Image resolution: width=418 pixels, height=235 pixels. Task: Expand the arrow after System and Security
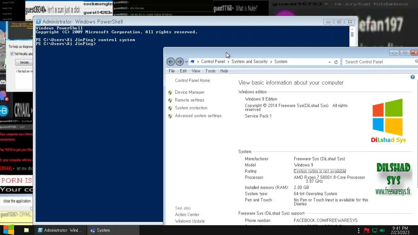(271, 62)
